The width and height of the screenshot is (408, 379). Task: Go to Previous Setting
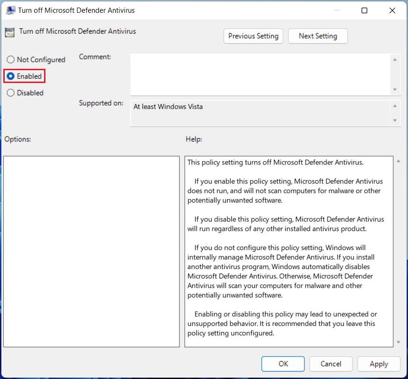[253, 36]
